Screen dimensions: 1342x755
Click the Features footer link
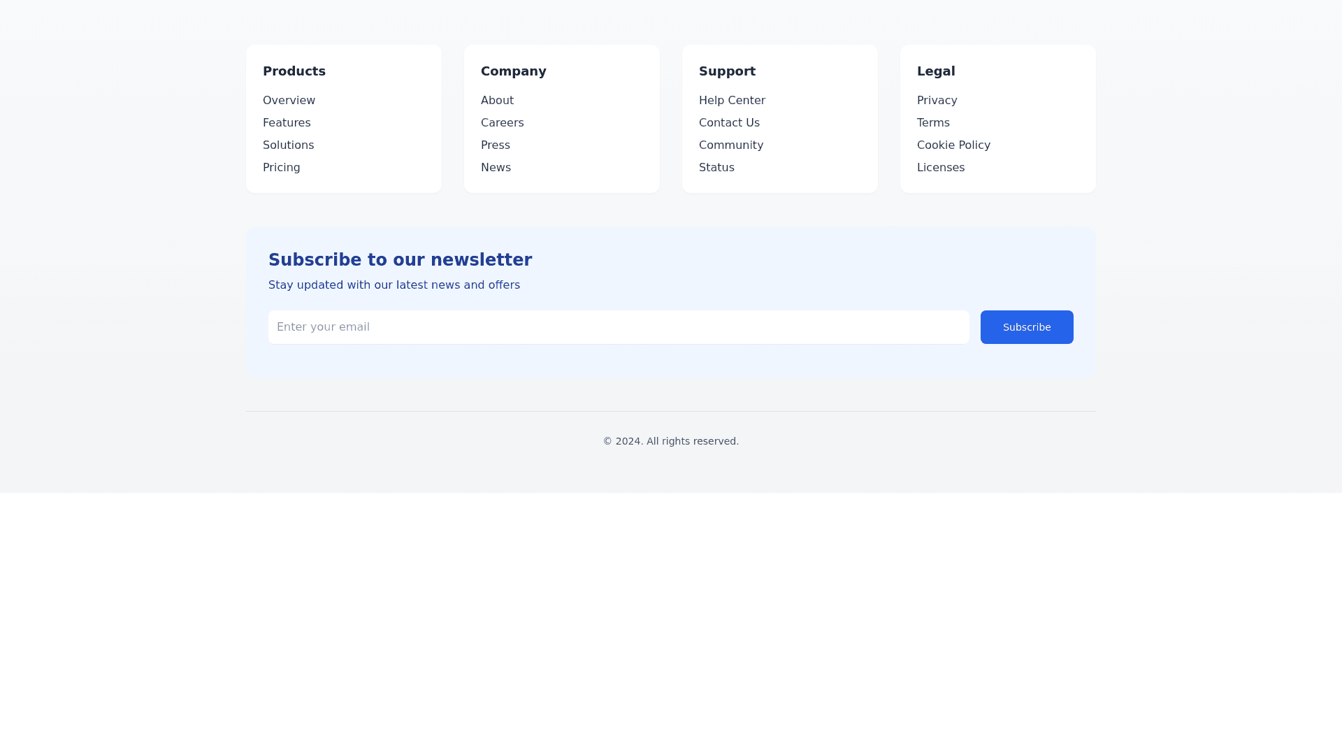coord(287,123)
